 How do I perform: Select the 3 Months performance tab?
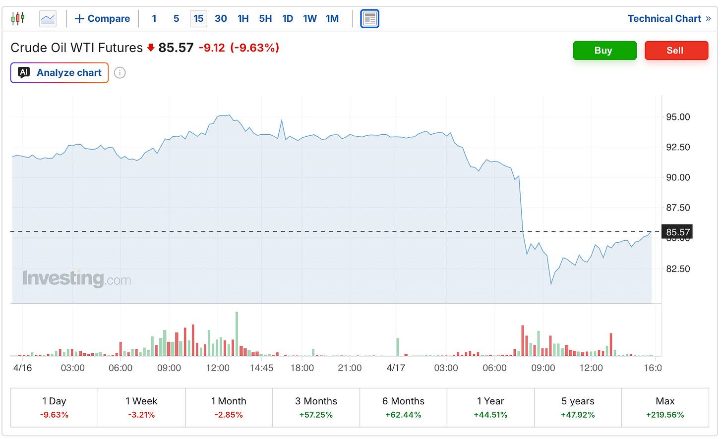[x=316, y=407]
